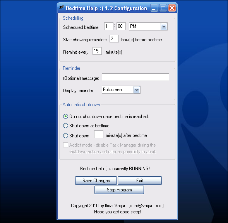Click the optional message text box

coord(135,77)
